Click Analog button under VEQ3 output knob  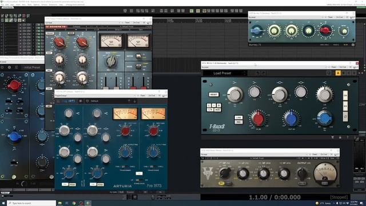tap(302, 183)
